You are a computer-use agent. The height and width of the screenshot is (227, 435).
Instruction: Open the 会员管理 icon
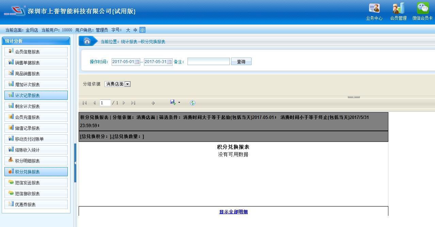[x=398, y=11]
